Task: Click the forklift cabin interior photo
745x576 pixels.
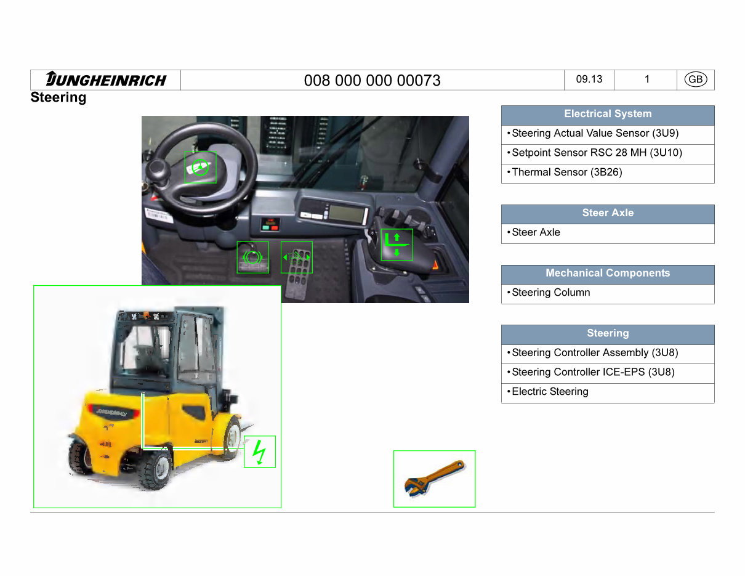Action: pyautogui.click(x=305, y=209)
